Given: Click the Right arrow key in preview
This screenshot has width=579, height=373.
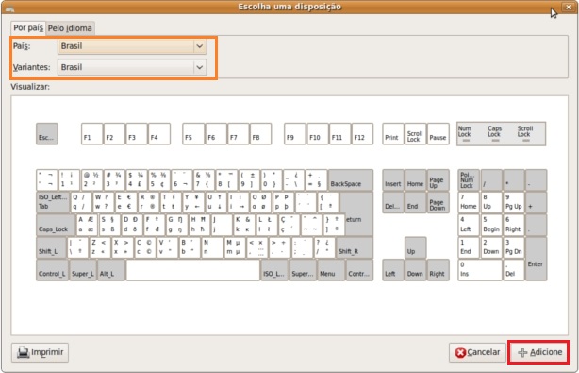Looking at the screenshot, I should (438, 270).
